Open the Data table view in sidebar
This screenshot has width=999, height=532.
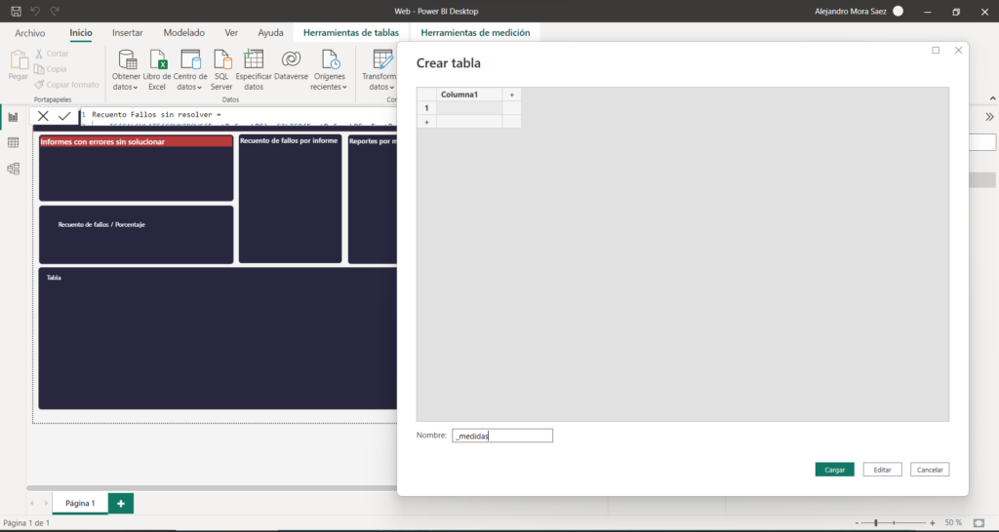[14, 143]
